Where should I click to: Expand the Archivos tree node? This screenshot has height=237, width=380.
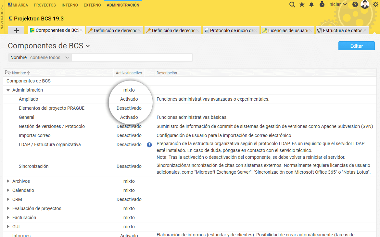(x=8, y=181)
